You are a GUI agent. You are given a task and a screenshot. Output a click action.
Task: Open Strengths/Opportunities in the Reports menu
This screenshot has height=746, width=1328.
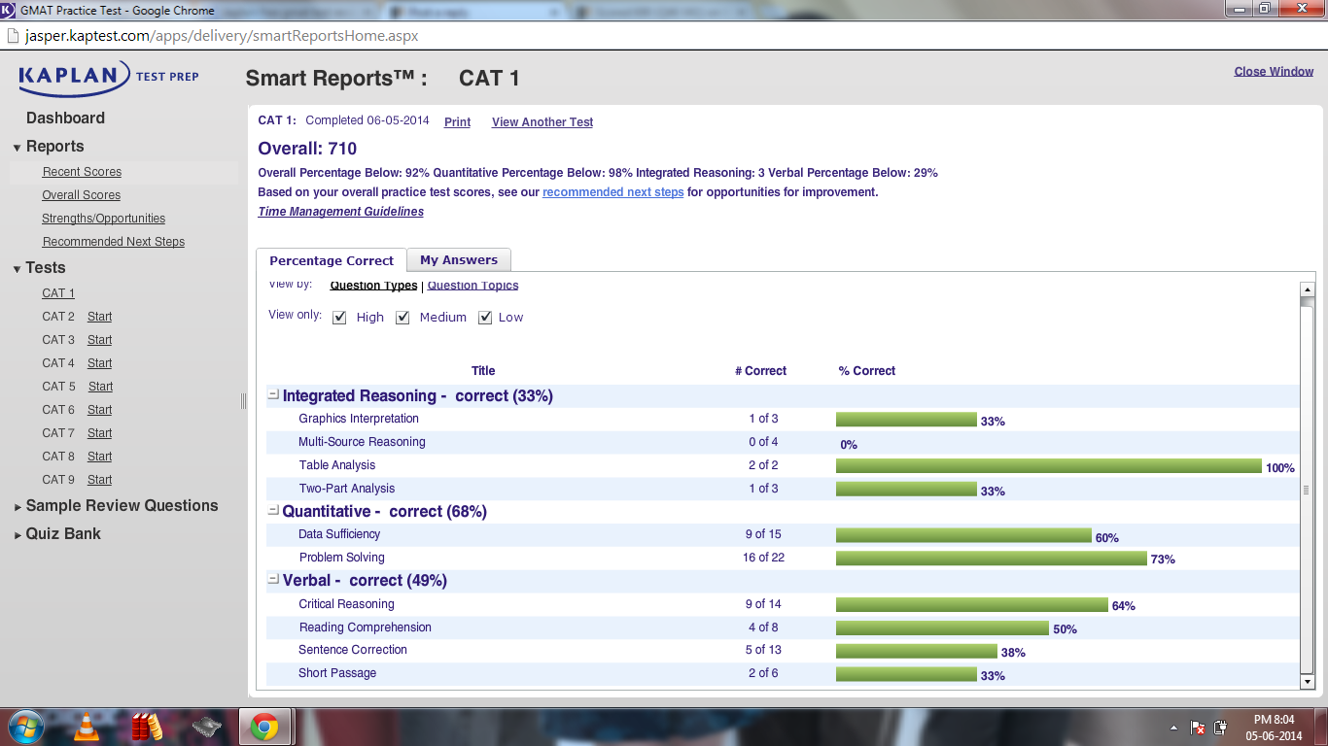tap(103, 219)
